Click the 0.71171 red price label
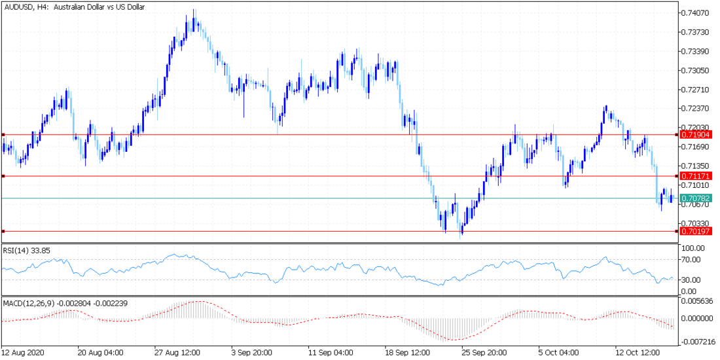 tap(696, 176)
